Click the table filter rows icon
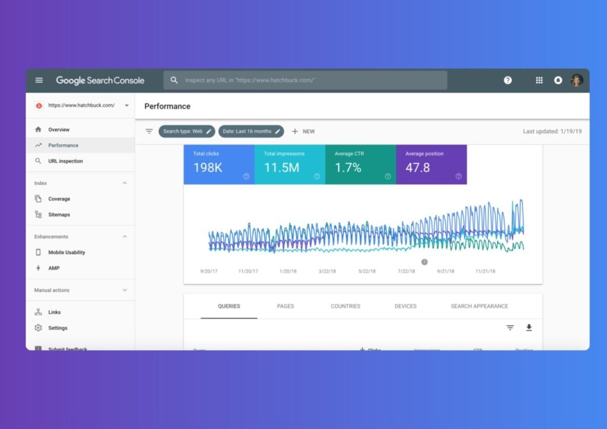This screenshot has width=607, height=429. [x=510, y=328]
